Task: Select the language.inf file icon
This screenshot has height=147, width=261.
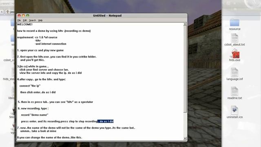Action: pyautogui.click(x=234, y=72)
